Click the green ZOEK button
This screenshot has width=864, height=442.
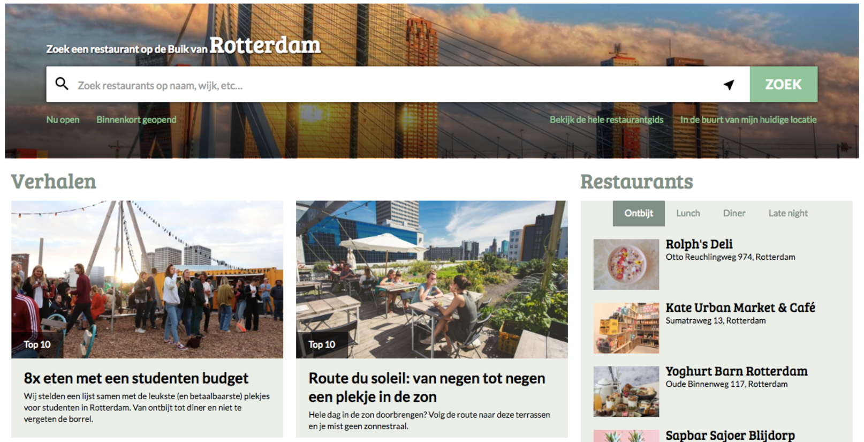coord(783,84)
